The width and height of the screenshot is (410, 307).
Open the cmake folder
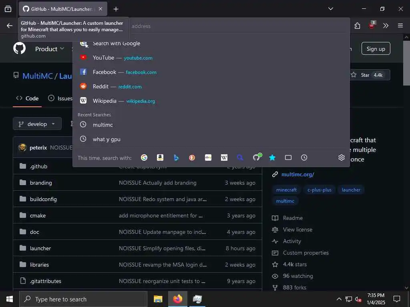tap(38, 215)
